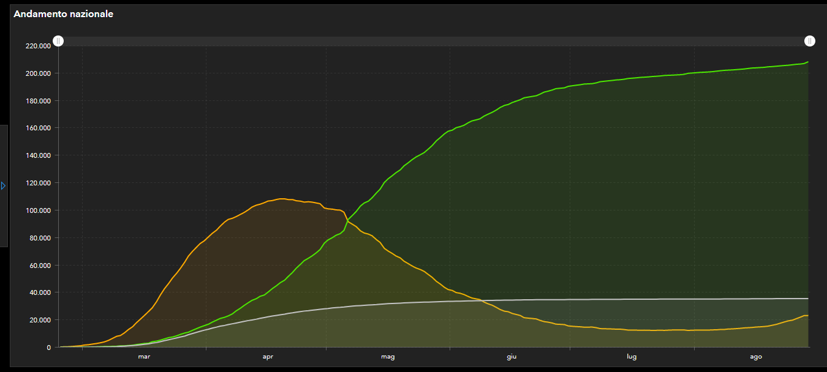Click the green curve's rightmost end point
Screen dimensions: 827x372
(808, 62)
